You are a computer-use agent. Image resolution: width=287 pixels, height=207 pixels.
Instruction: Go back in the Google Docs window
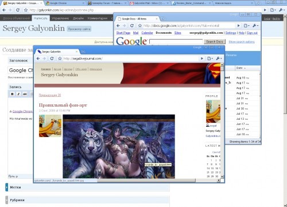118,26
